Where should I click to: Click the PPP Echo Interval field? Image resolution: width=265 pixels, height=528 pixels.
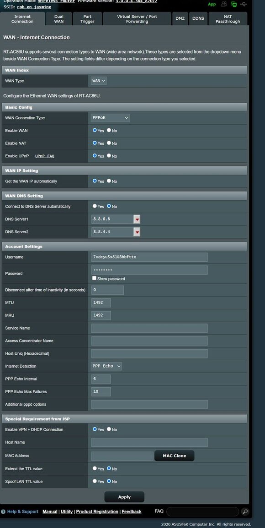click(101, 379)
